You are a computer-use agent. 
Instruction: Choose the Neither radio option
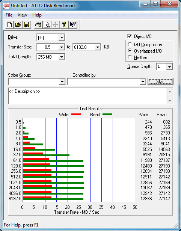click(x=130, y=57)
